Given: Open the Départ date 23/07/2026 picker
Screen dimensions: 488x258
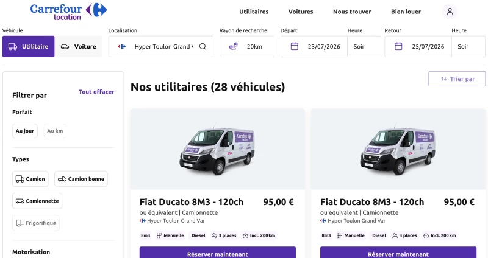Looking at the screenshot, I should click(x=314, y=47).
